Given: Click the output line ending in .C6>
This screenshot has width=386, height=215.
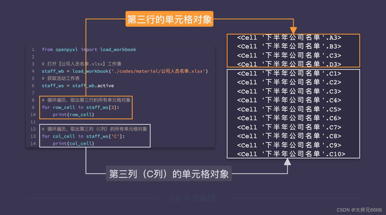Looking at the screenshot, I should (289, 118).
